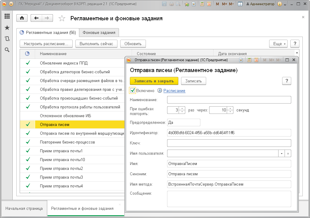Image resolution: width=310 pixels, height=218 pixels.
Task: Click Выполнить сейчас button
Action: click(x=96, y=44)
